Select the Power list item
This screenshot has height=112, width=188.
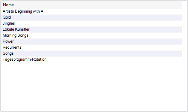click(x=92, y=41)
